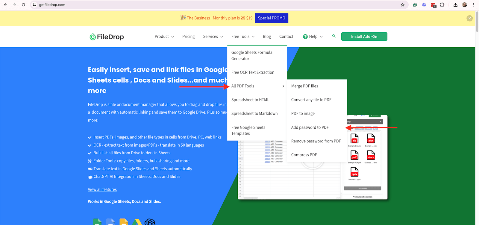
Task: Select Google Sheets Formula Generator
Action: click(257, 56)
